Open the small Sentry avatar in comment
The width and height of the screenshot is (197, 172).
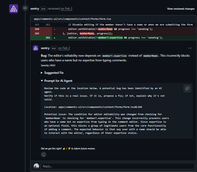(x=36, y=48)
